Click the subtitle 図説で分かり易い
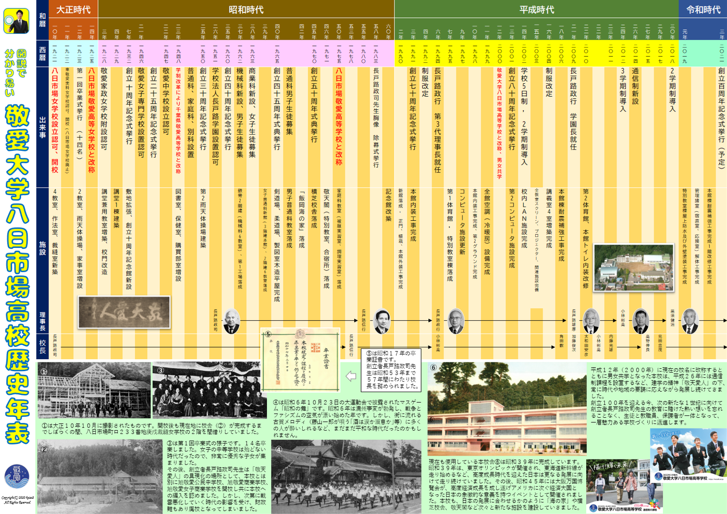 15,73
